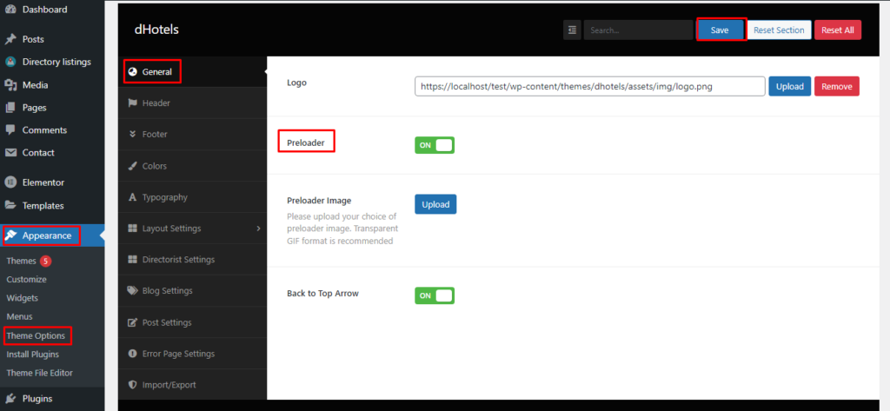Click the Colors paintbrush icon

click(x=132, y=166)
